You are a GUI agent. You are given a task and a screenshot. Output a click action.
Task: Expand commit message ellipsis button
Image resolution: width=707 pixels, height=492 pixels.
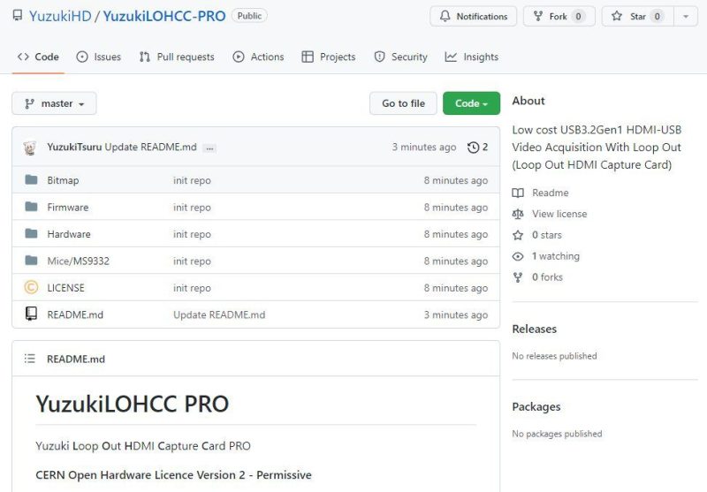(x=209, y=148)
